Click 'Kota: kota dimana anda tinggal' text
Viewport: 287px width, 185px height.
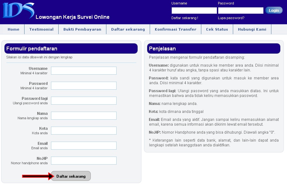tap(176, 111)
